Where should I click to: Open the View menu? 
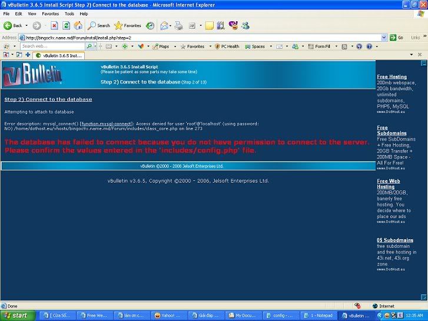coord(32,14)
